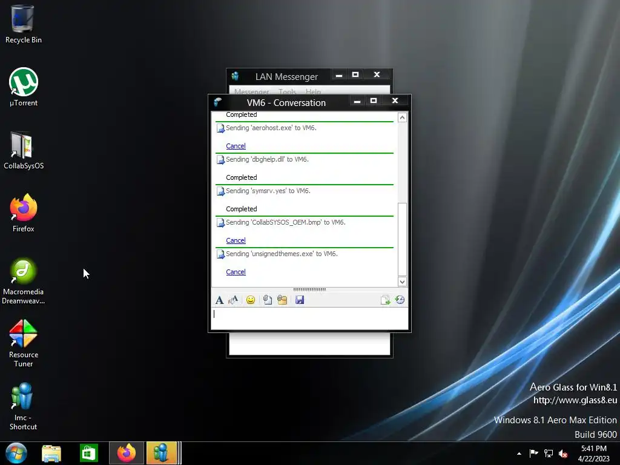Click the conversation scrollbar down arrow
Screen dimensions: 620x465
(402, 282)
